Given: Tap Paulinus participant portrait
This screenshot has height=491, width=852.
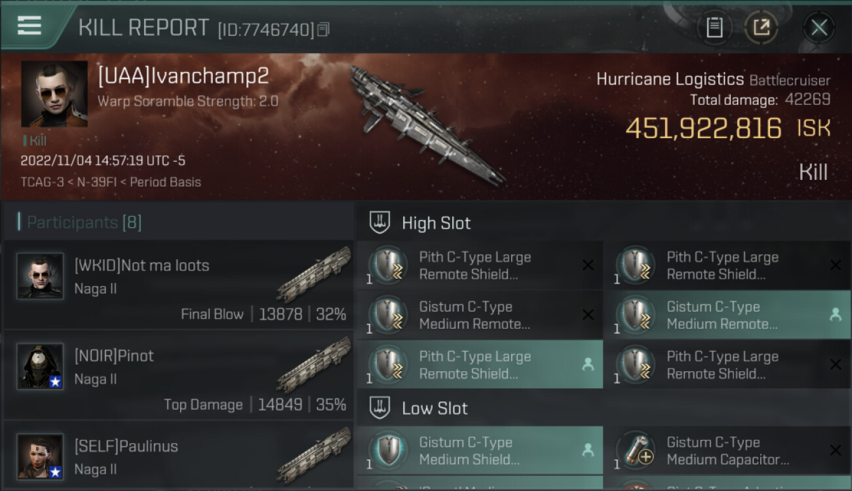Looking at the screenshot, I should coord(40,456).
